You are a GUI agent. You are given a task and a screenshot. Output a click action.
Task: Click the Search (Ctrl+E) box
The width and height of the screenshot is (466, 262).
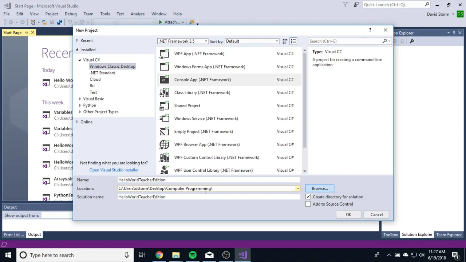coord(345,41)
